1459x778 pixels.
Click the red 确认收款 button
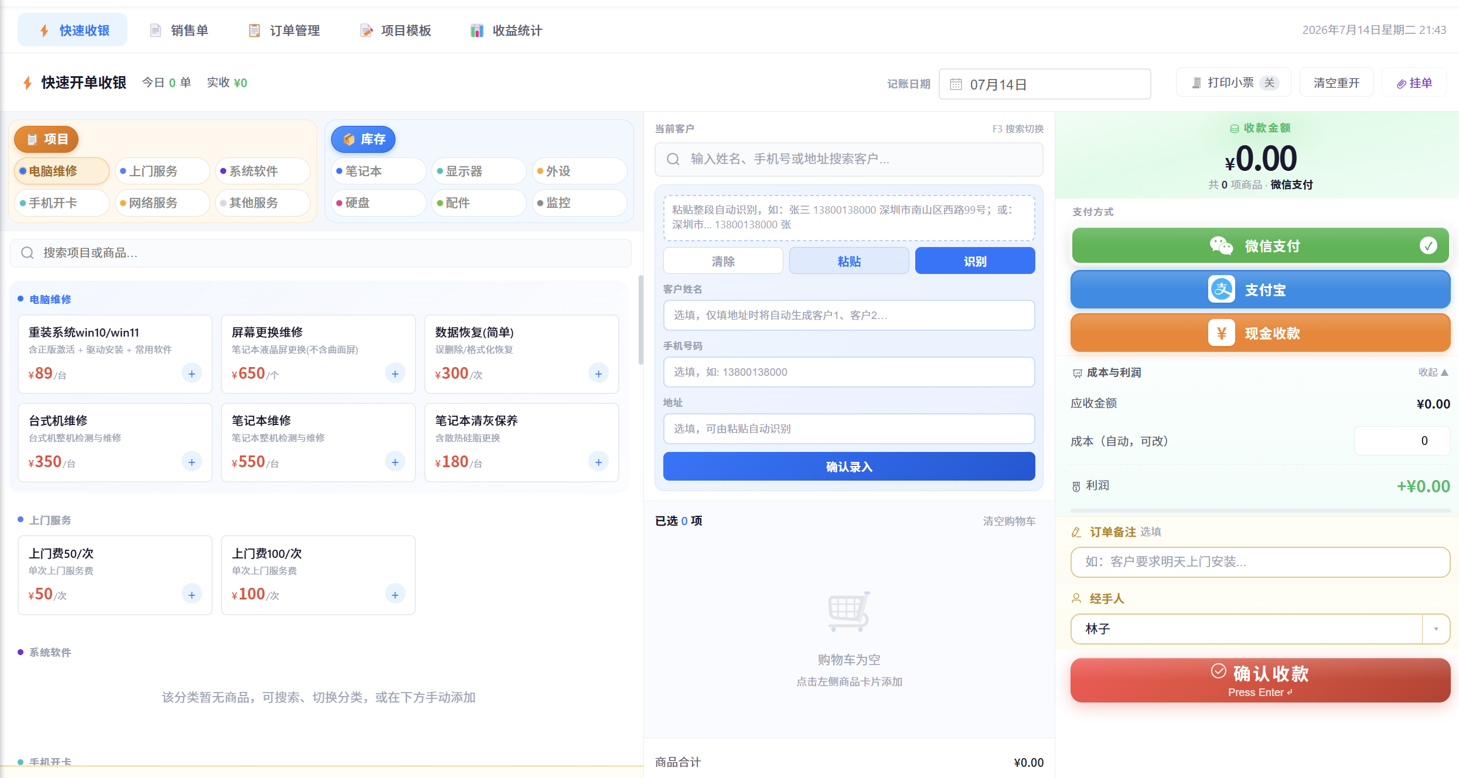coord(1260,680)
